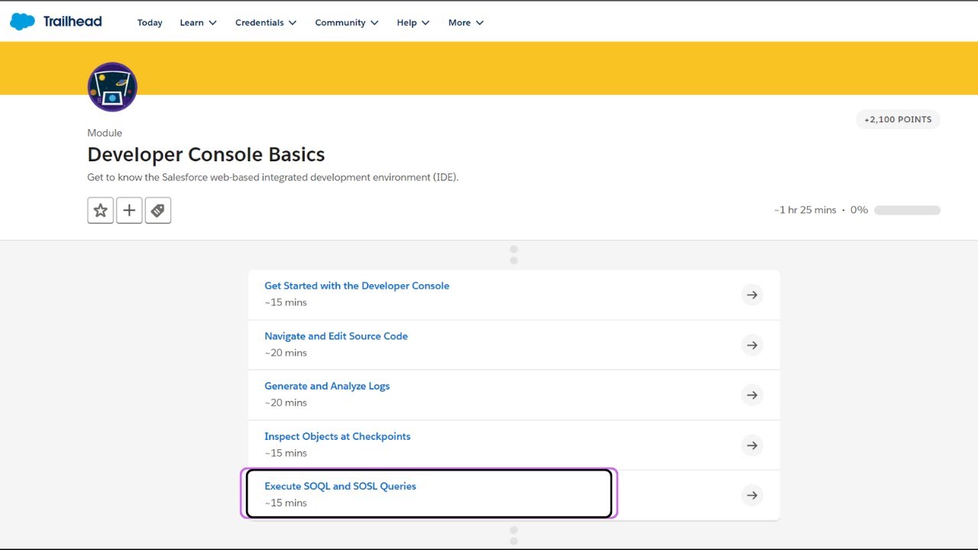This screenshot has height=550, width=978.
Task: Expand the Credentials menu
Action: click(266, 23)
